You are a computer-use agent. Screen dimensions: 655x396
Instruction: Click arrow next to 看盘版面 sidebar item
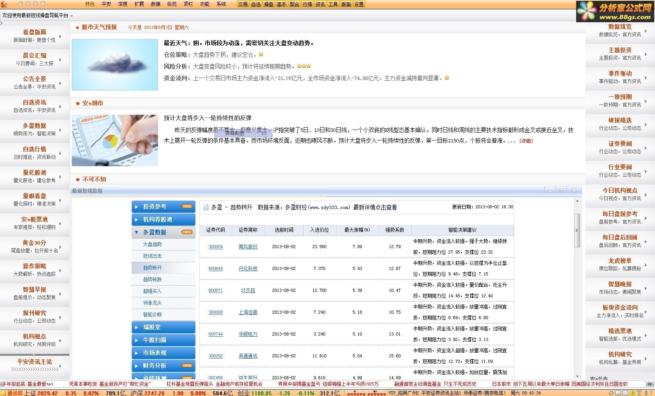pos(60,36)
